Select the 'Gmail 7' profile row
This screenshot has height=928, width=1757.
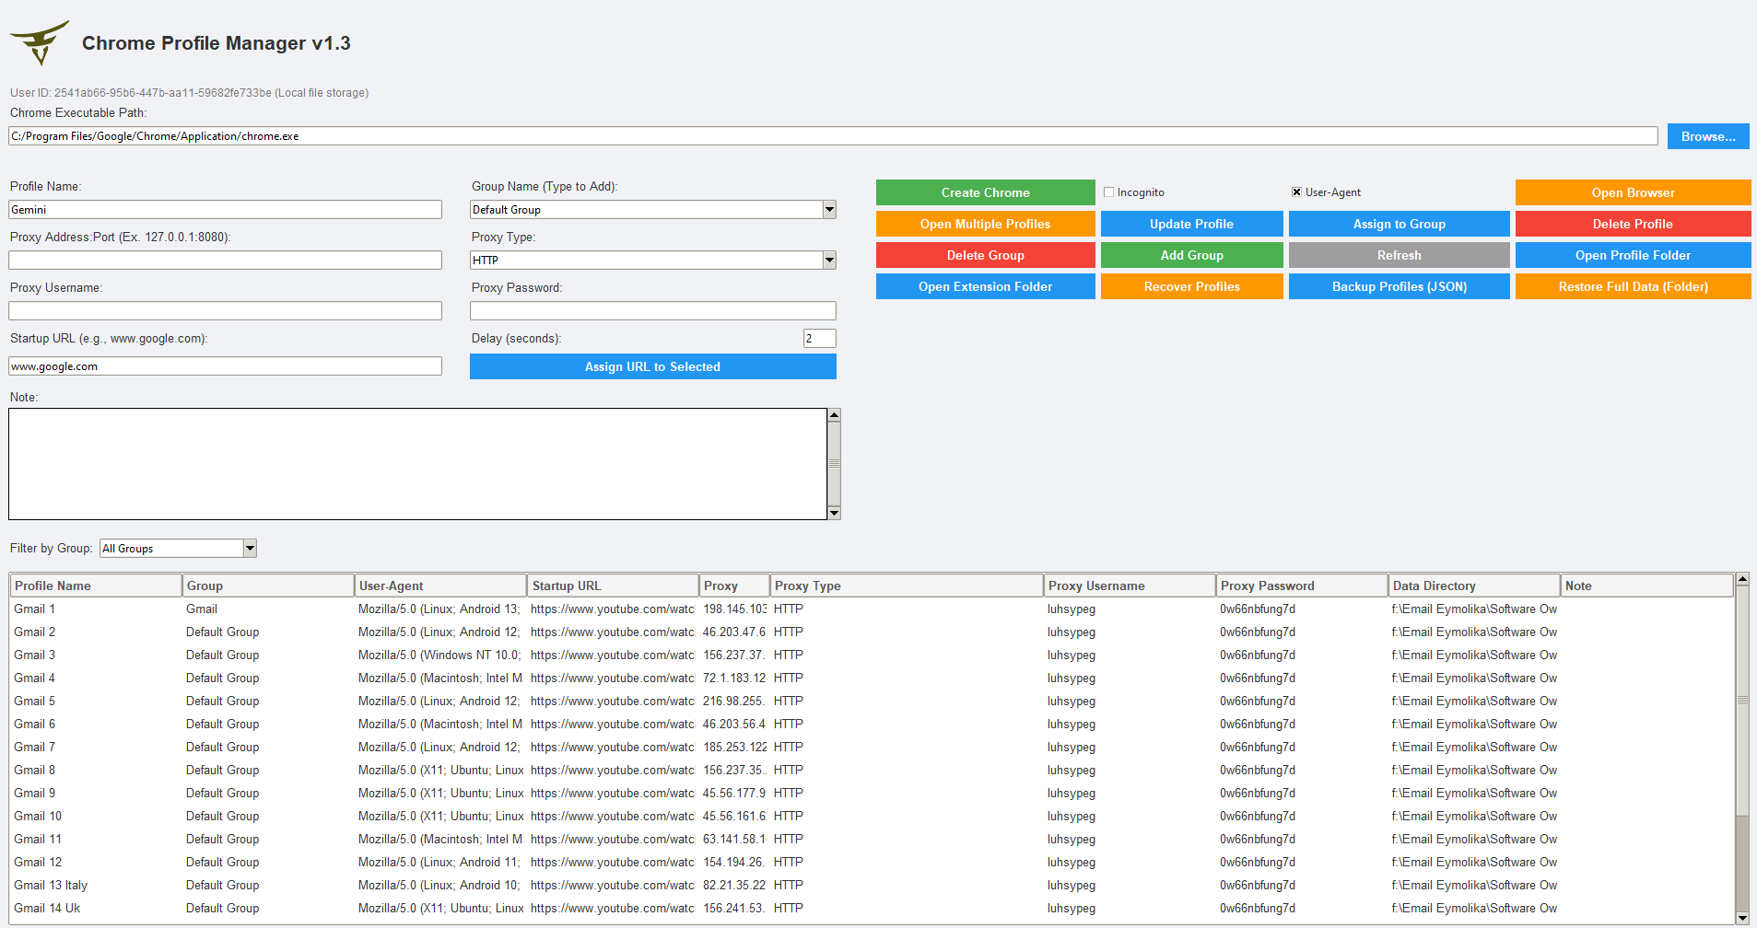coord(872,748)
